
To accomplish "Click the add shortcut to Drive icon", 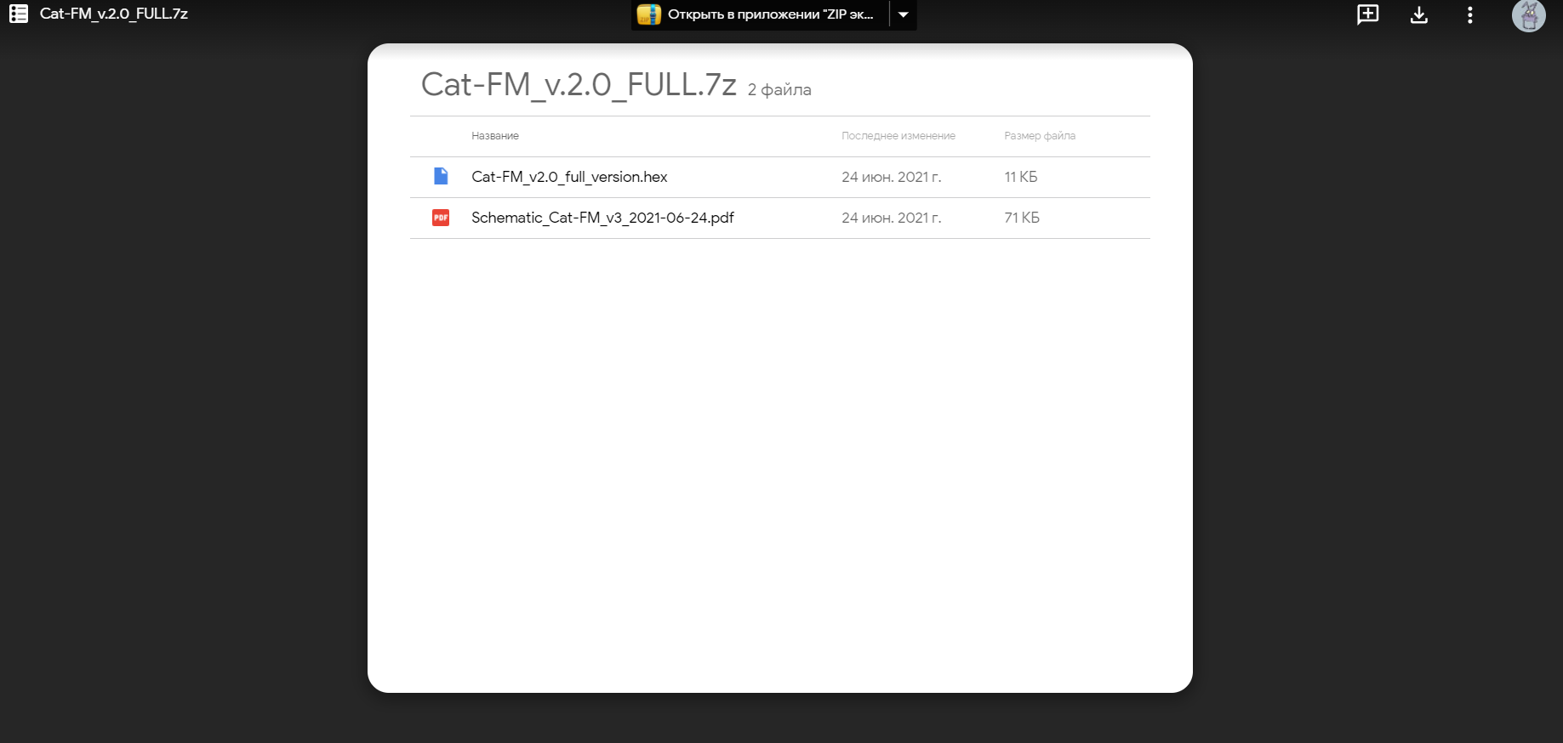I will (x=1367, y=14).
